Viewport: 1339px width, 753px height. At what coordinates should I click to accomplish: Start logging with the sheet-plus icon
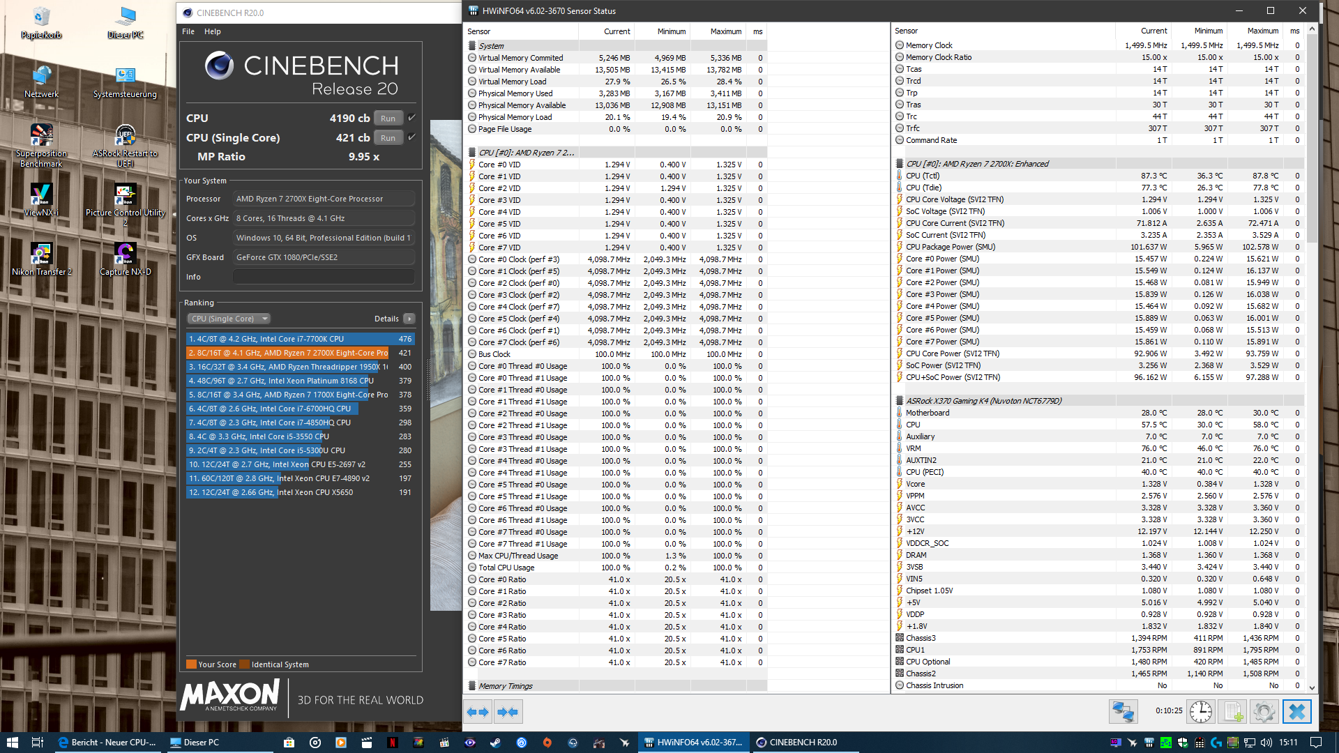point(1232,712)
